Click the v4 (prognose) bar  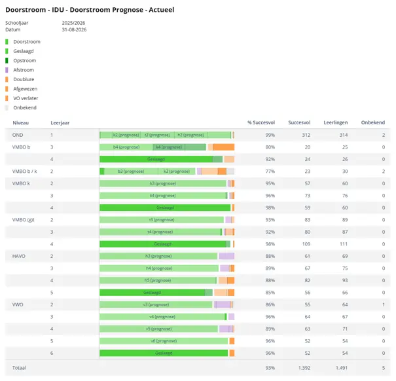(x=162, y=317)
